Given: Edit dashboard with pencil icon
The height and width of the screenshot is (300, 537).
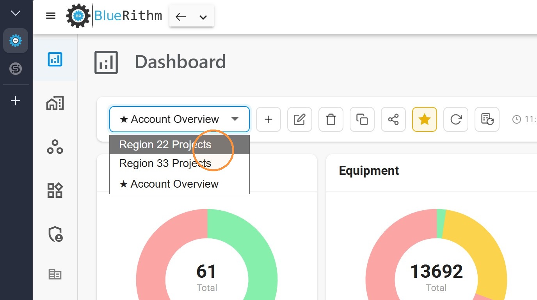Looking at the screenshot, I should (300, 119).
